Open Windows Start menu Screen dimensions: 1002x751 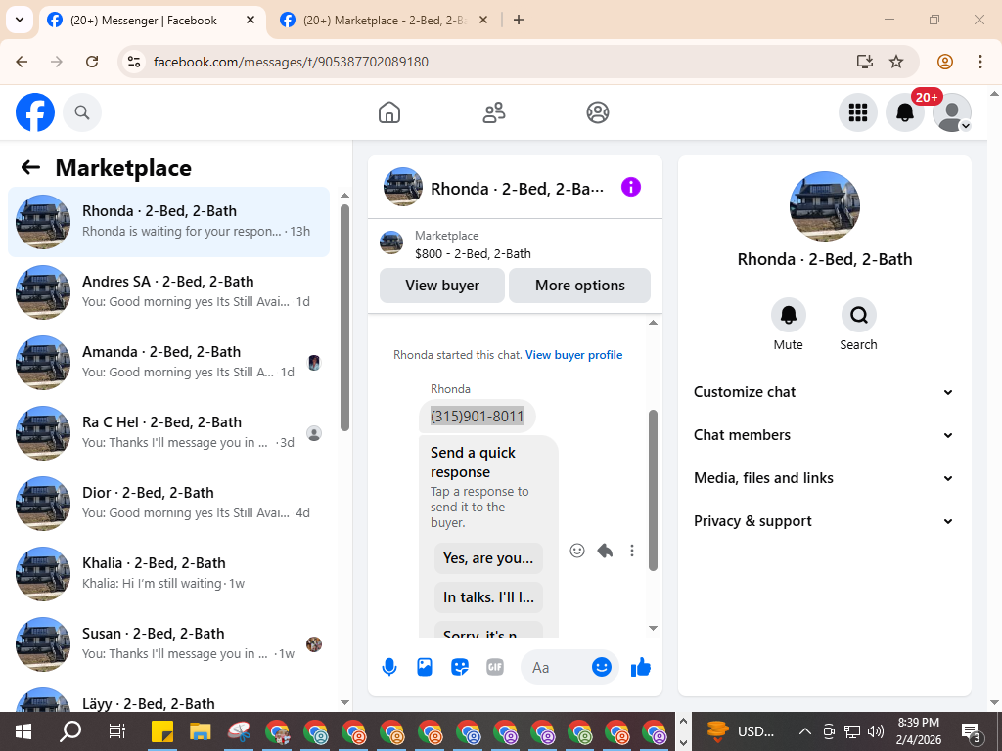23,731
